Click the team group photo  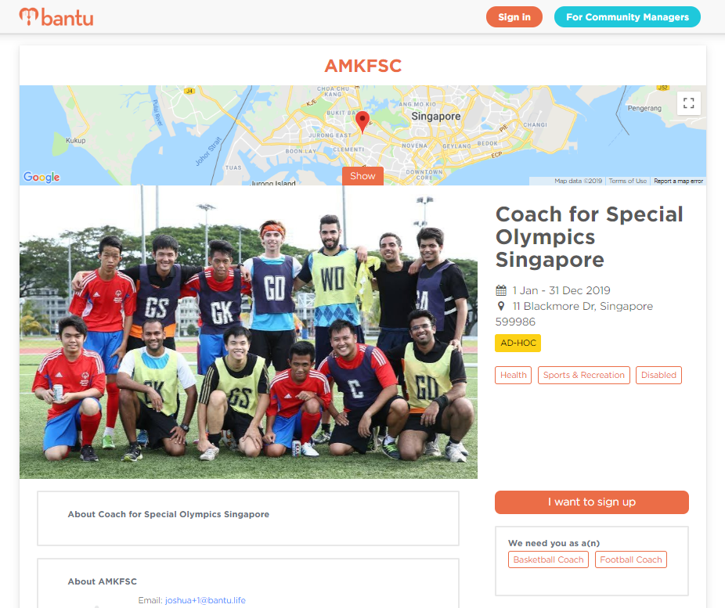[248, 332]
